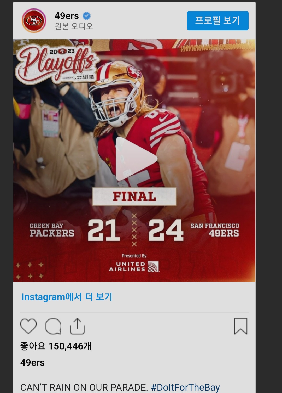Viewport: 282px width, 393px height.
Task: Tap the heart like icon
Action: (x=28, y=326)
